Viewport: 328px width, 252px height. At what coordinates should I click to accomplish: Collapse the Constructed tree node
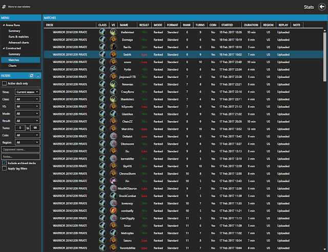(4, 48)
